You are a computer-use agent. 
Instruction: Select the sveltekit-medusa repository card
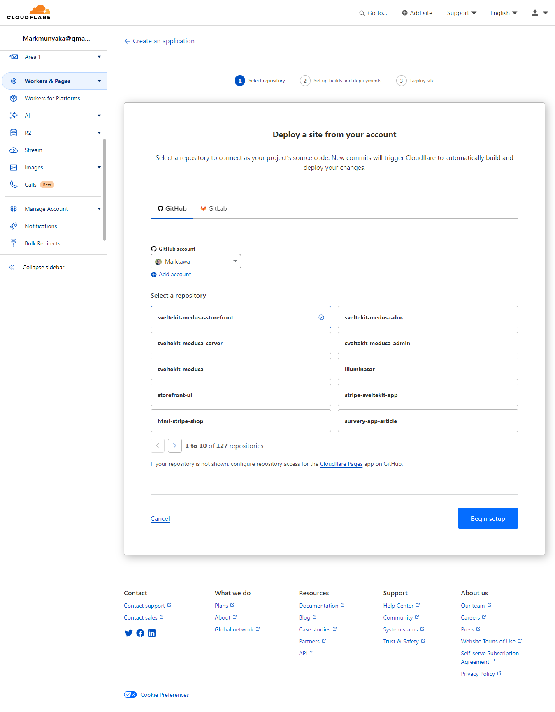[241, 369]
